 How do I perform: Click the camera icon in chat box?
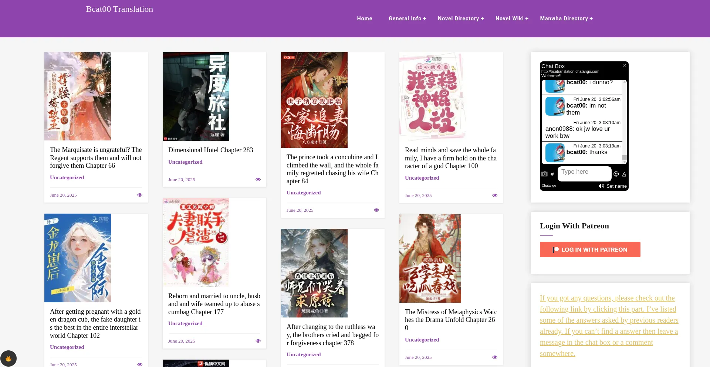(x=544, y=174)
